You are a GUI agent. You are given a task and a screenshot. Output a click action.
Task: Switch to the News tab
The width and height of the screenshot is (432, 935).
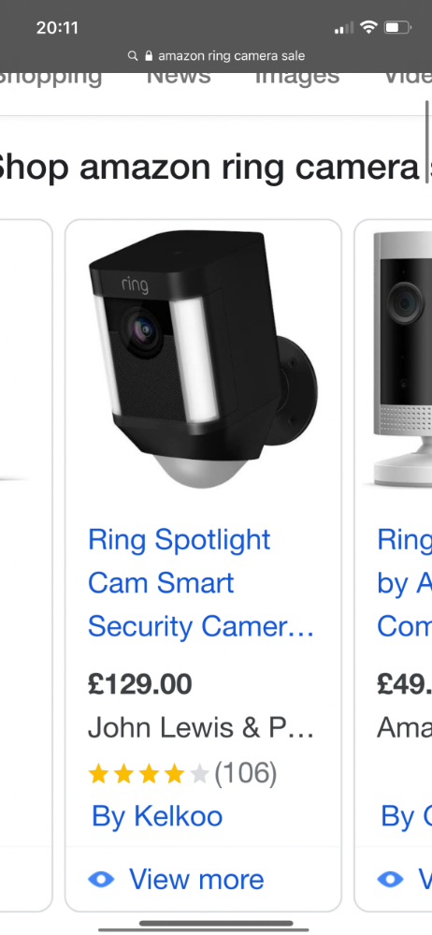pos(179,77)
